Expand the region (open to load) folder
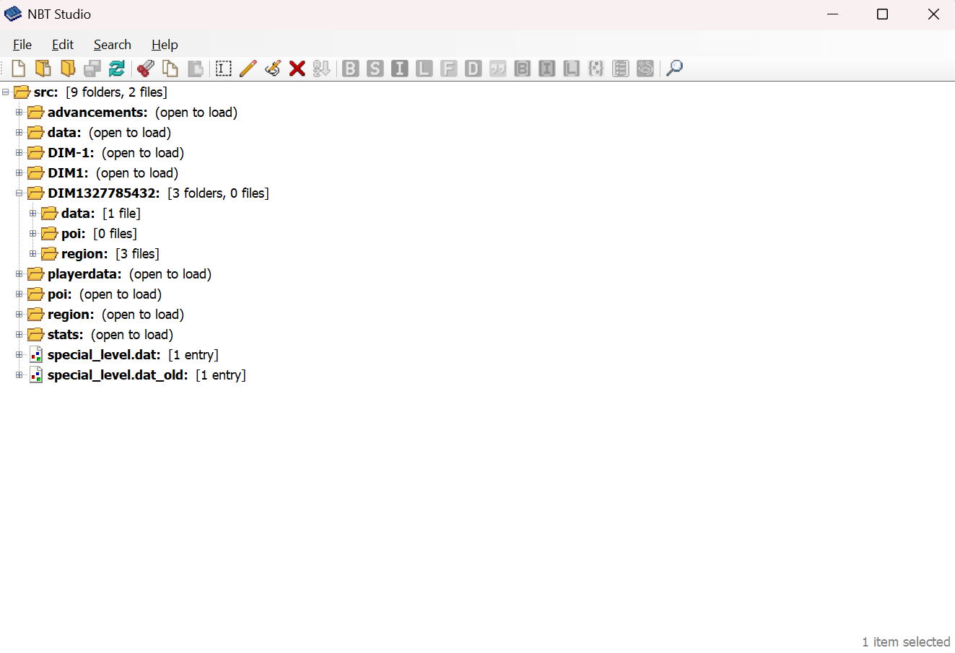This screenshot has width=955, height=653. coord(19,315)
